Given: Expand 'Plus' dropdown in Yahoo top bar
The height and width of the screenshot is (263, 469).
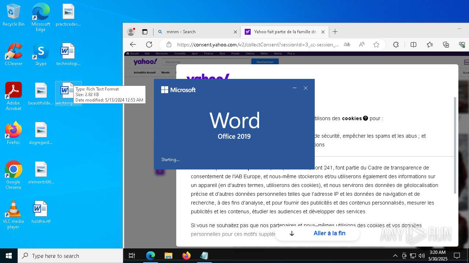Looking at the screenshot, I should [291, 54].
